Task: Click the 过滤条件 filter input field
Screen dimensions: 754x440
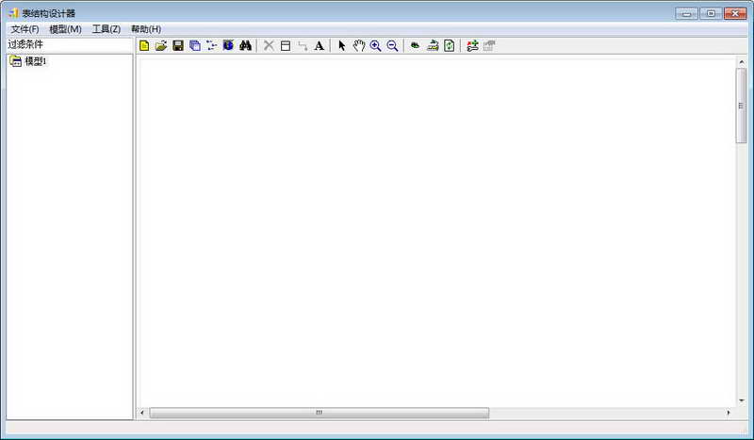Action: 70,44
